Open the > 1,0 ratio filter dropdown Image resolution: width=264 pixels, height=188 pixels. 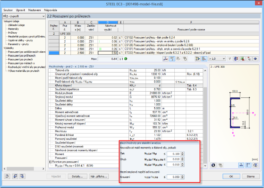point(217,59)
